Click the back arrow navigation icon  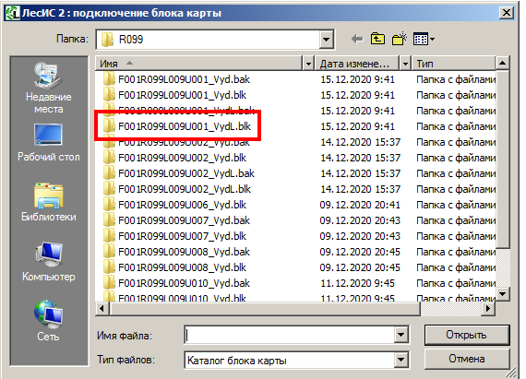click(x=357, y=40)
